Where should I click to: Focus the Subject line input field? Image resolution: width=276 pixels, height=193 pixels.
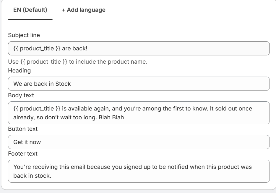click(x=139, y=48)
